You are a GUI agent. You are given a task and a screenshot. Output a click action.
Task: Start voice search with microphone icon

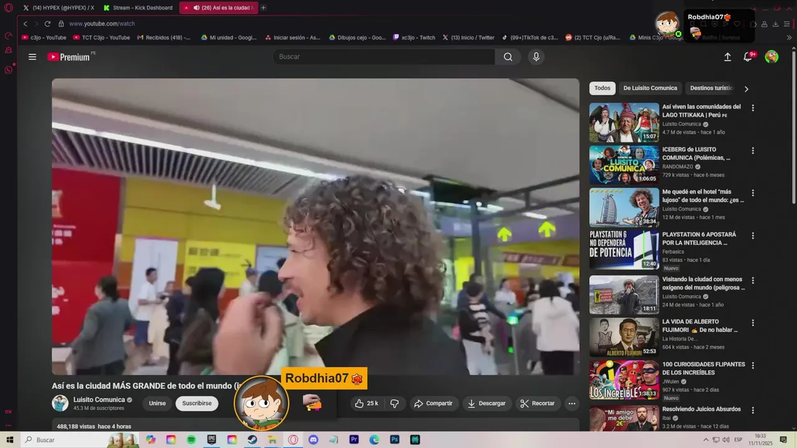(536, 57)
